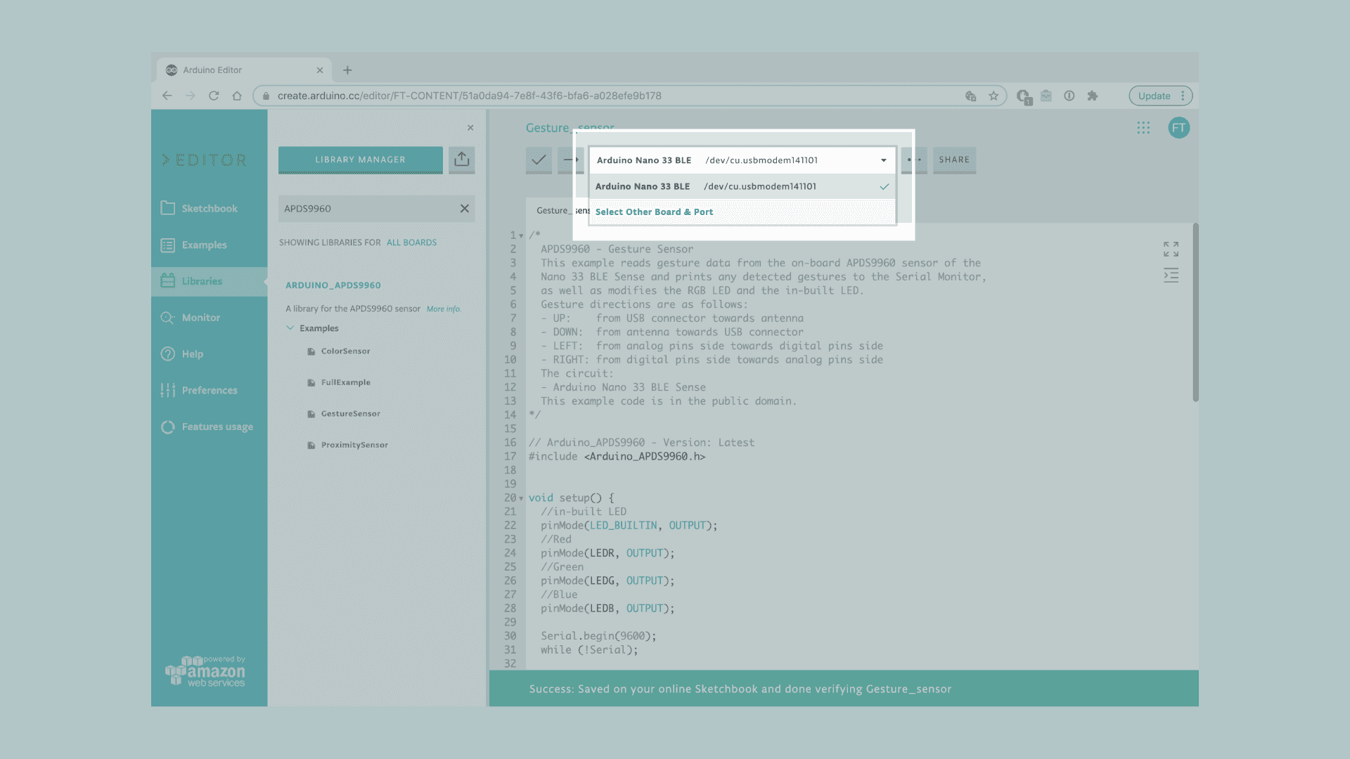Click the FT user avatar
The image size is (1350, 759).
1178,128
